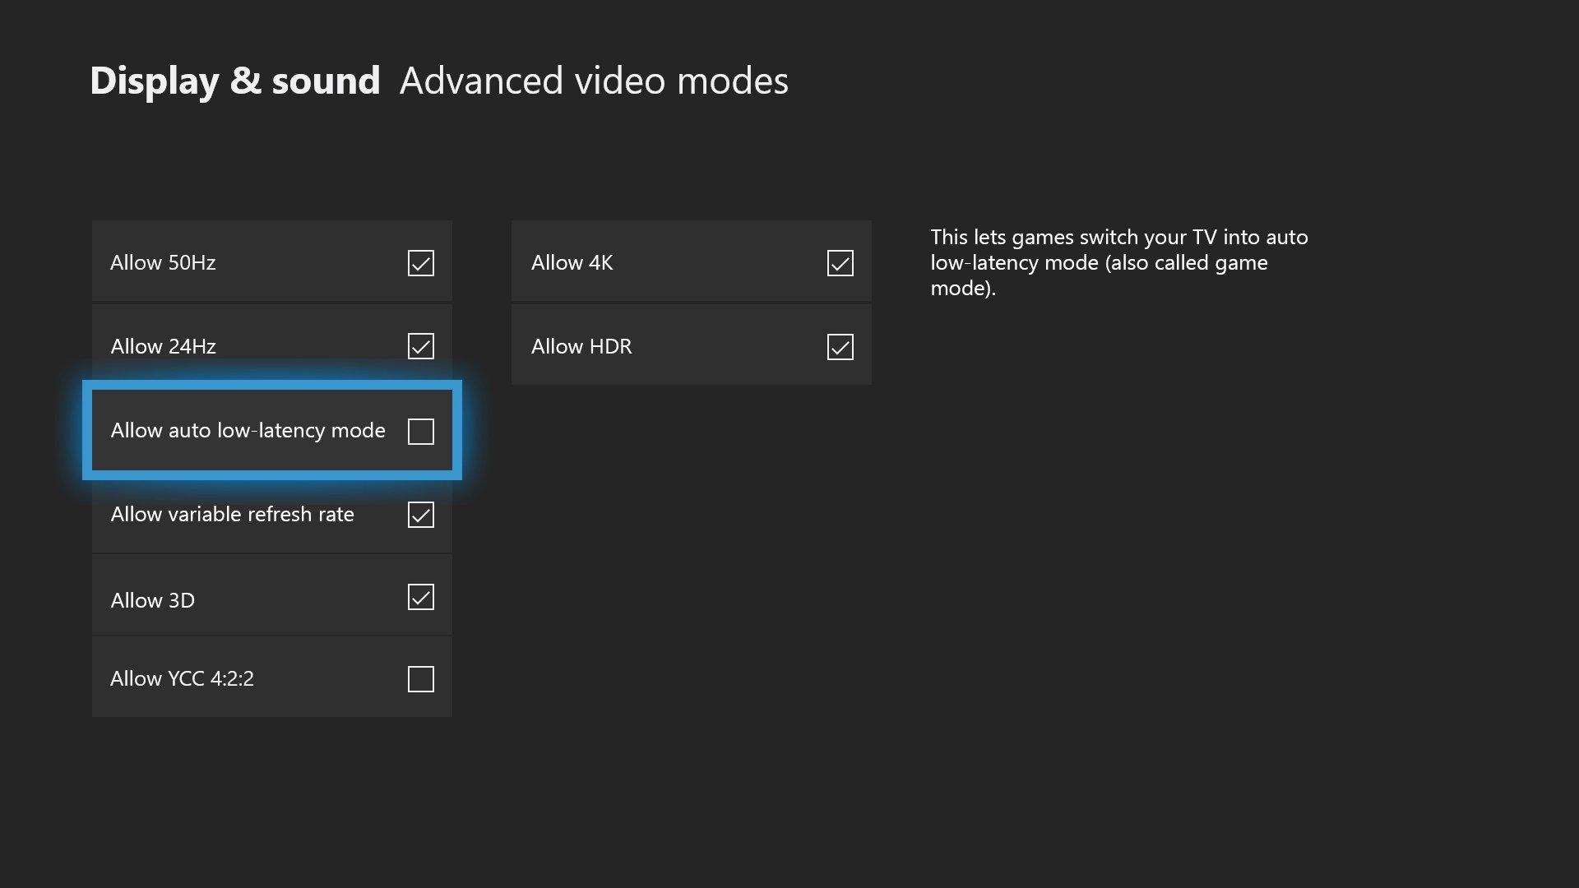Select Allow 4K option checkbox

(x=840, y=263)
